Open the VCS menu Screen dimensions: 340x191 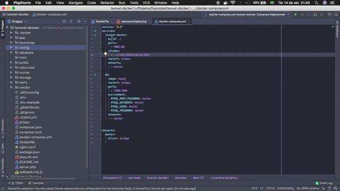[146, 3]
